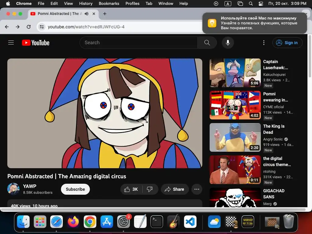Screen dimensions: 312x234
Task: Reload the YouTube page
Action: [29, 27]
